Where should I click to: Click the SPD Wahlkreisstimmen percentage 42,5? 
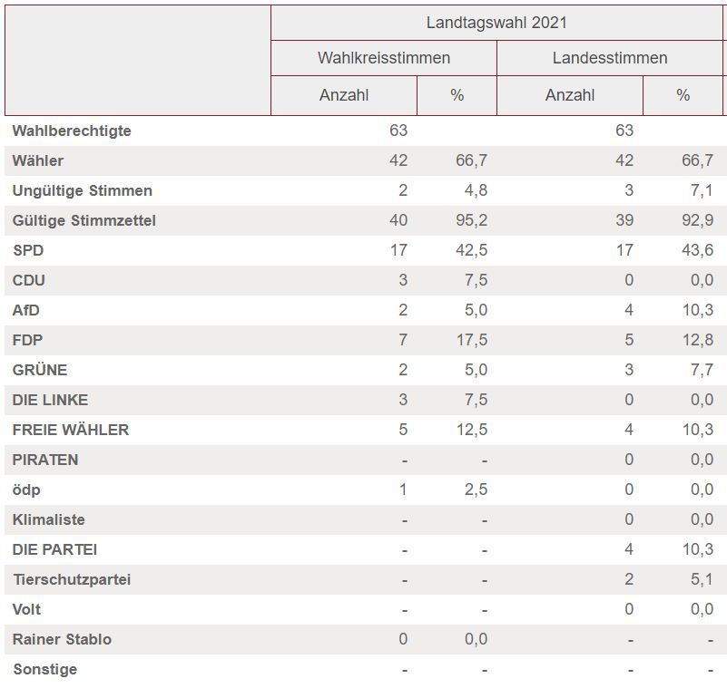tap(471, 250)
